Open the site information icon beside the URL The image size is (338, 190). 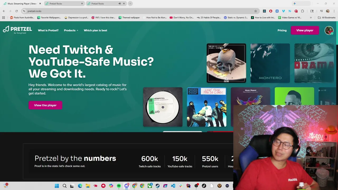pyautogui.click(x=24, y=11)
